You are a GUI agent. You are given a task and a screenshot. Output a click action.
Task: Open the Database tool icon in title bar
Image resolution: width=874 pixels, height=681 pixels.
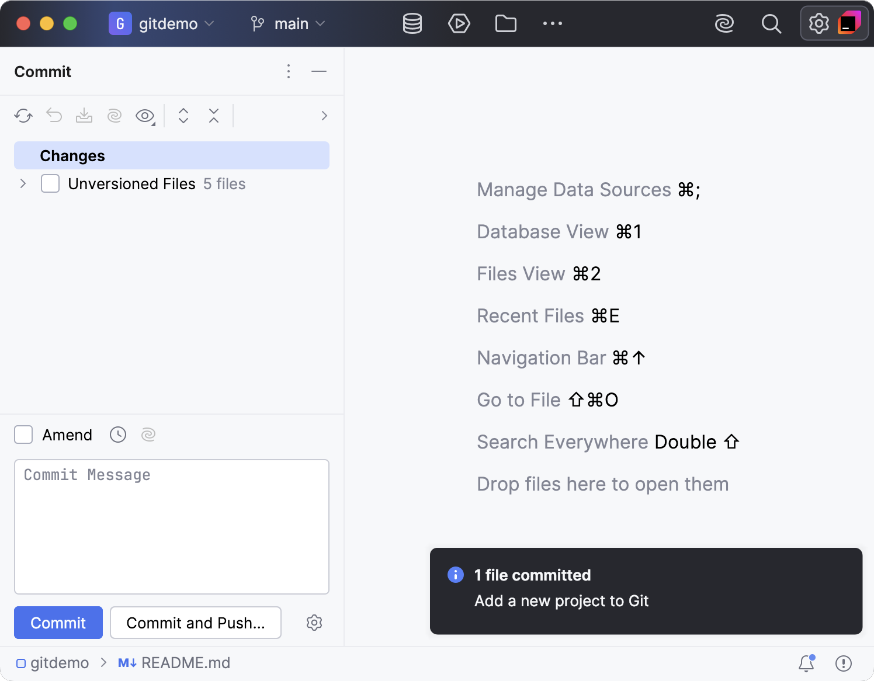coord(412,24)
